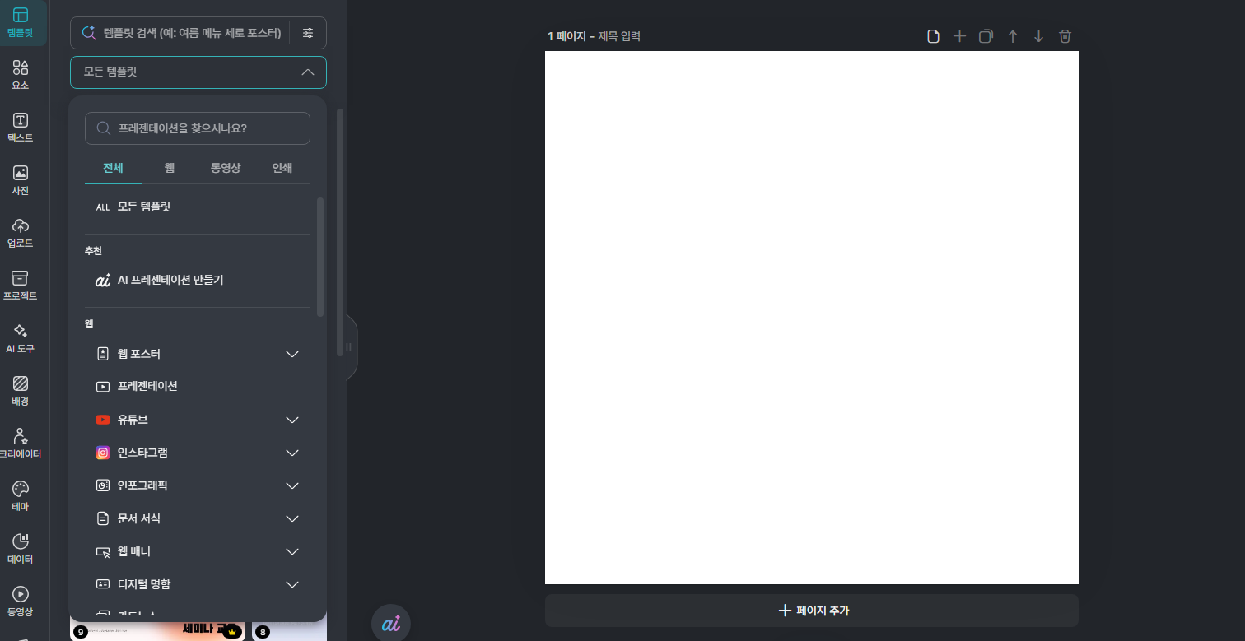Move page down with arrow icon
Viewport: 1245px width, 641px height.
pos(1039,36)
